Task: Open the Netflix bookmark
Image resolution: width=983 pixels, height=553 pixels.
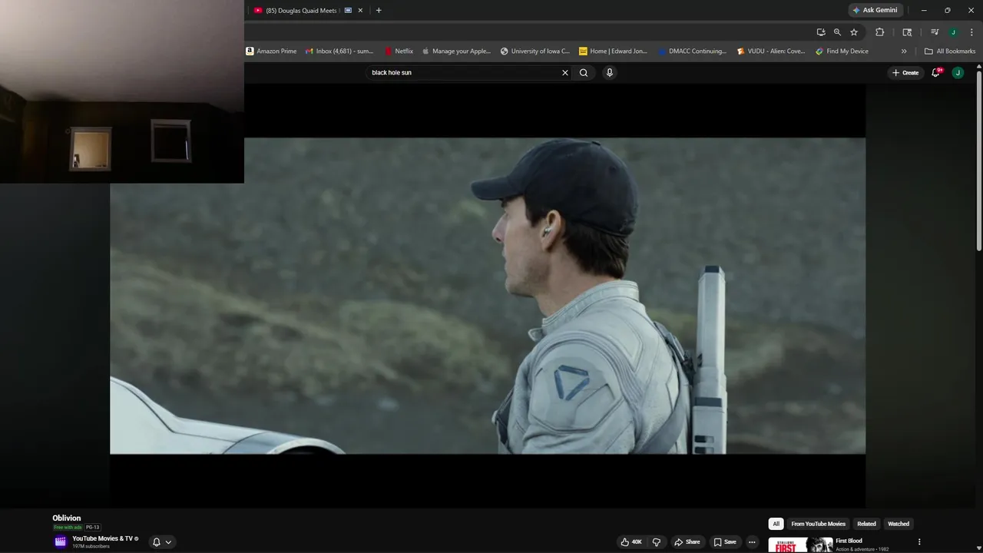Action: pyautogui.click(x=399, y=51)
